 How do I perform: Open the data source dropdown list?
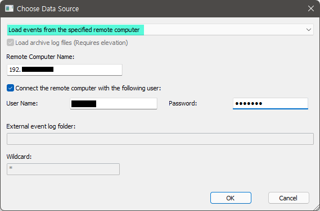coord(160,30)
